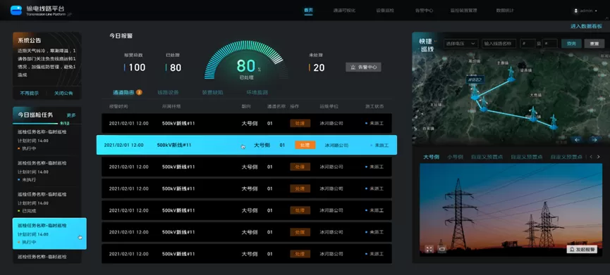Click the 运维单位 column header
Viewport: 610px width, 275px height.
(329, 106)
